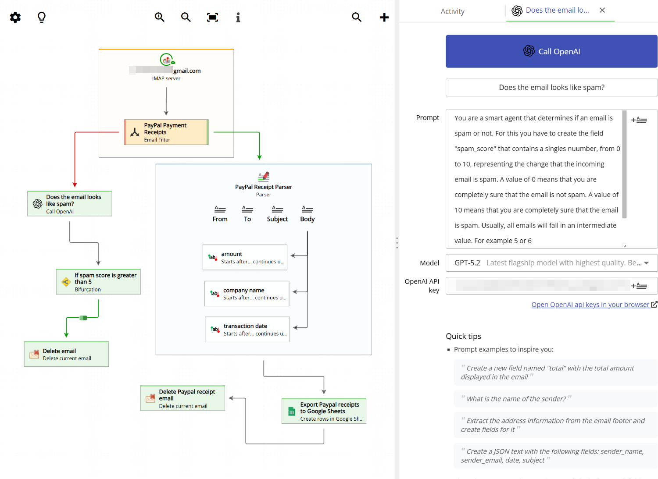Click the Google Sheets icon on Export node
The image size is (658, 479).
point(292,410)
